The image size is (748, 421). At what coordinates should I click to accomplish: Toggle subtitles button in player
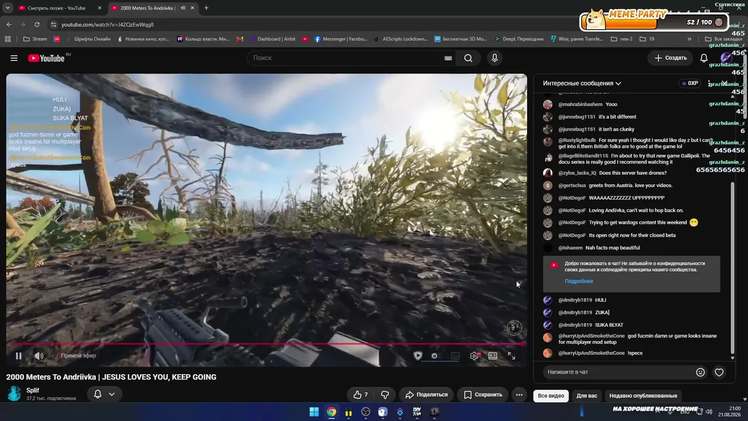(455, 356)
